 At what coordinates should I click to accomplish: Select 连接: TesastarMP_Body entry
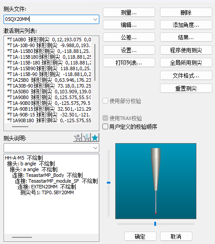(47, 175)
